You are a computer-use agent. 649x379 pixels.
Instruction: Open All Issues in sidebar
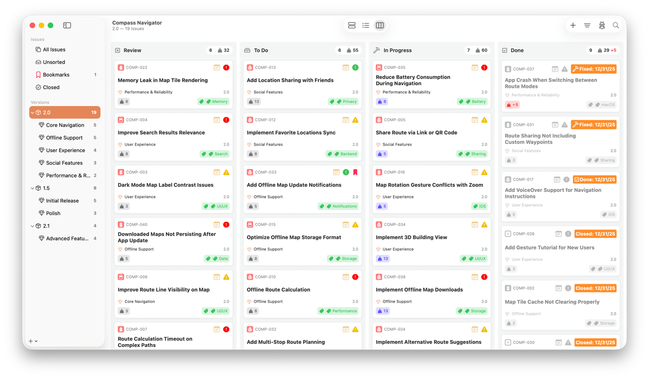(x=65, y=50)
